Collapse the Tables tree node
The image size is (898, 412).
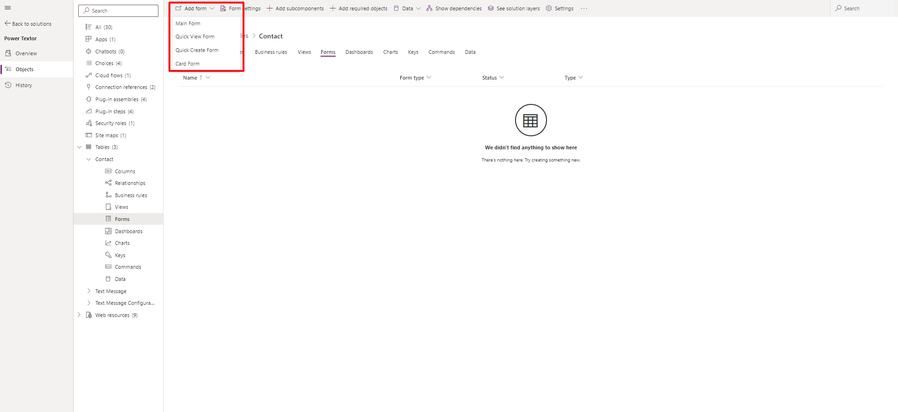[x=79, y=147]
